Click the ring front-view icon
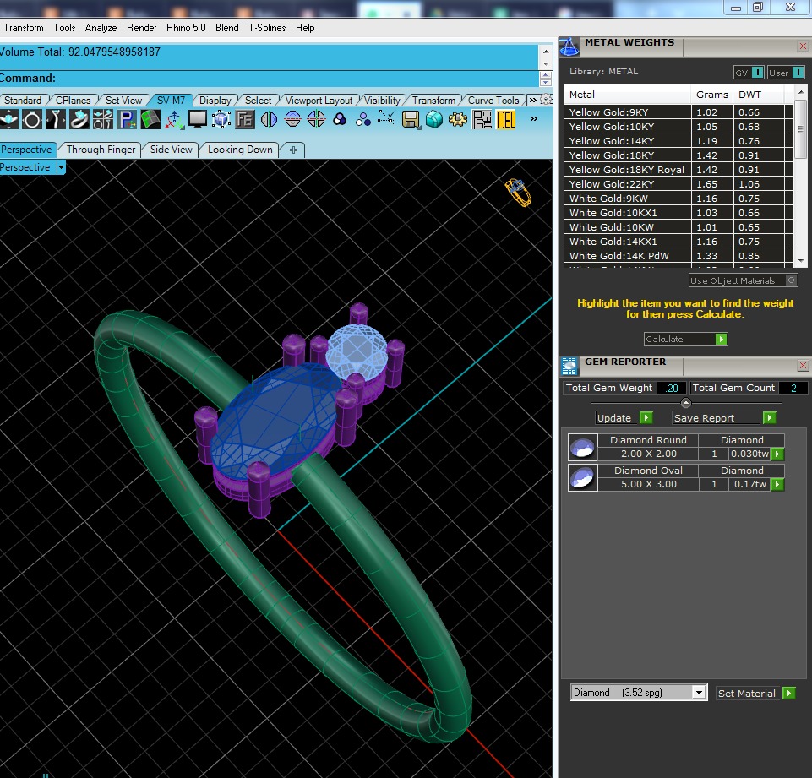Image resolution: width=812 pixels, height=778 pixels. [x=32, y=120]
